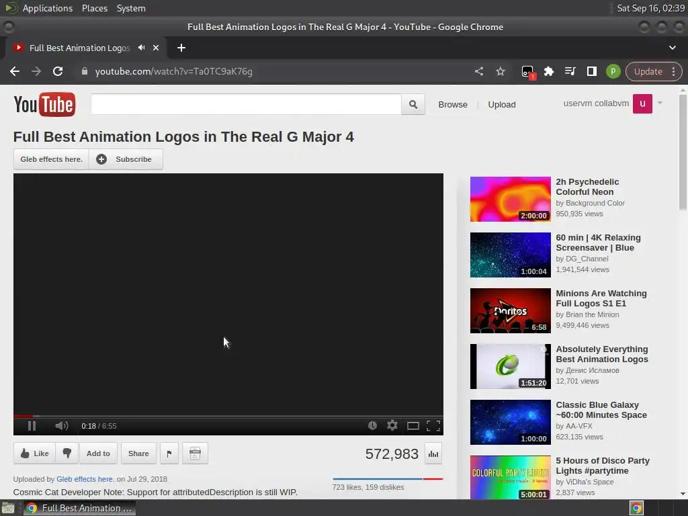This screenshot has height=516, width=688.
Task: Open the Browse link
Action: 453,104
